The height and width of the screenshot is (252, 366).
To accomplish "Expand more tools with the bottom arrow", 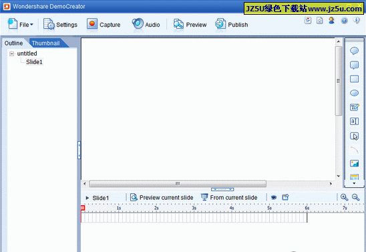I will click(354, 183).
